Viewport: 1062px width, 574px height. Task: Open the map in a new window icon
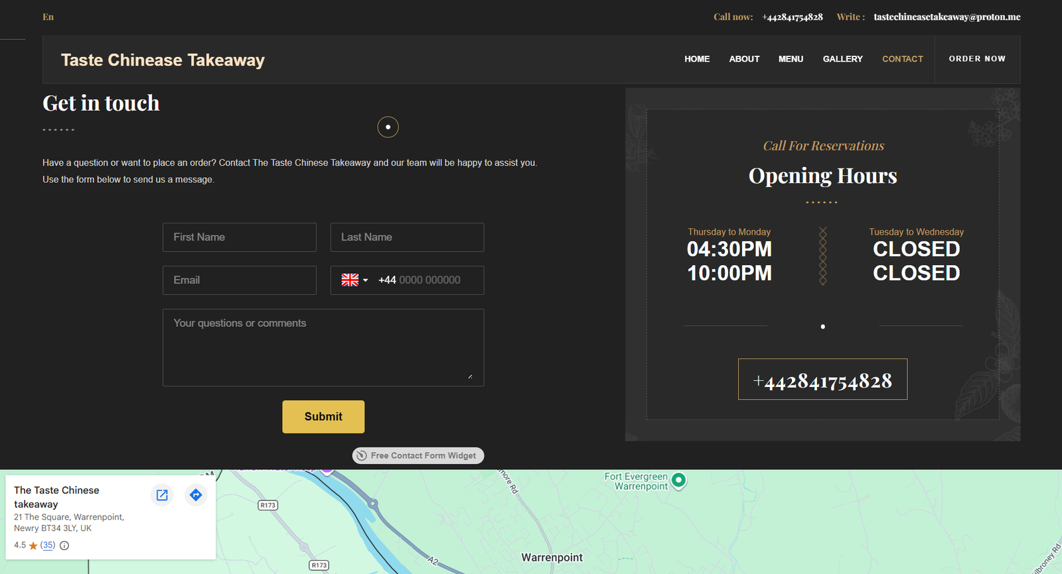coord(162,495)
